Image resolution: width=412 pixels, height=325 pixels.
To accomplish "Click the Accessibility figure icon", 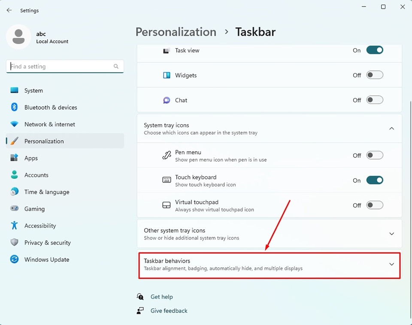I will click(14, 225).
